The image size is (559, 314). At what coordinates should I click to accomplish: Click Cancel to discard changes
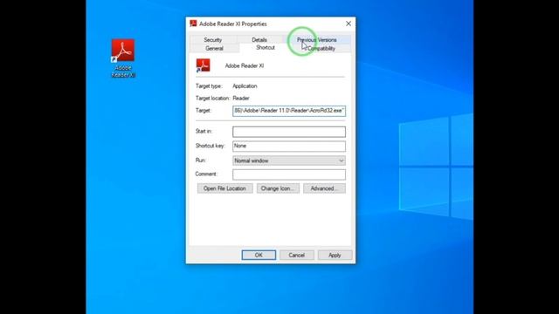click(297, 255)
